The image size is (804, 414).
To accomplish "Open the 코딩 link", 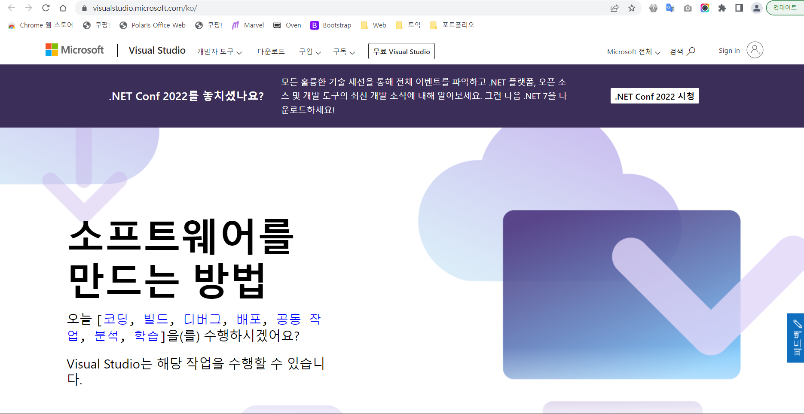I will coord(116,319).
